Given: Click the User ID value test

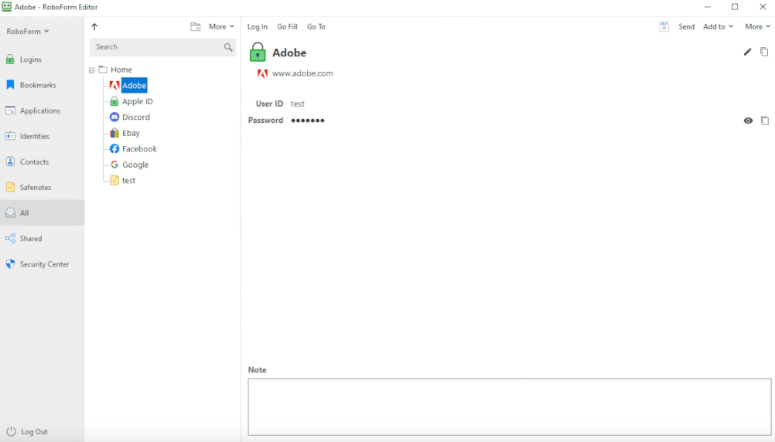Looking at the screenshot, I should 298,104.
